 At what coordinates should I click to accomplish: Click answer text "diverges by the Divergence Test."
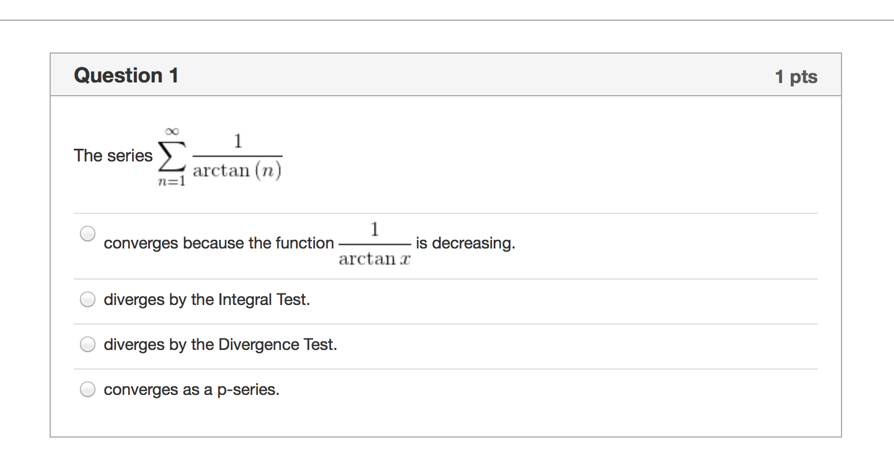pyautogui.click(x=220, y=345)
